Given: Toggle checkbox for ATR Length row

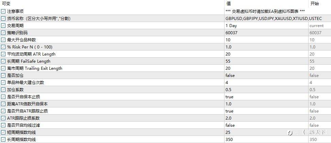Looking at the screenshot, I should [3, 54].
